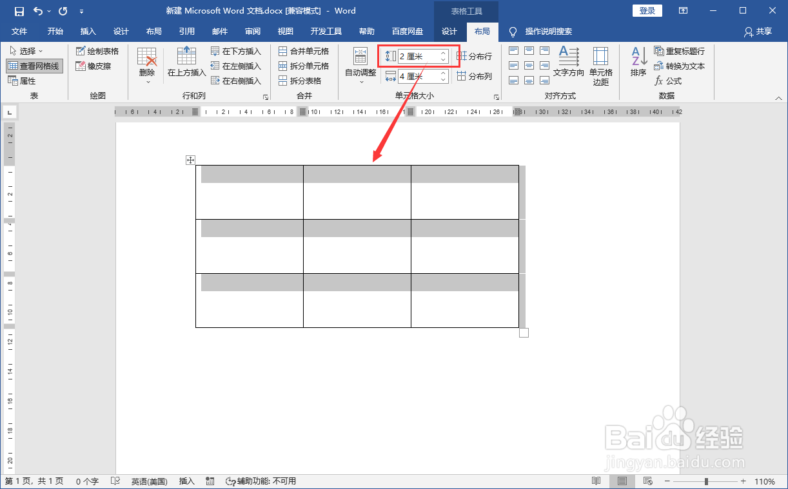788x489 pixels.
Task: Insert a column with 在左侧插入
Action: (236, 66)
